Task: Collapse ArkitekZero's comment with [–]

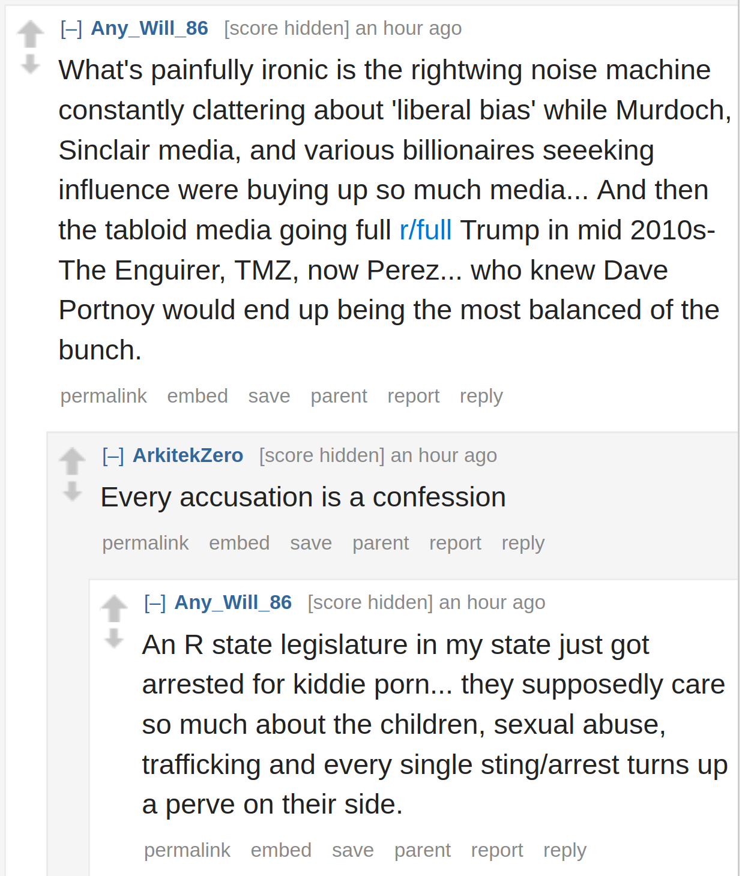Action: point(113,455)
